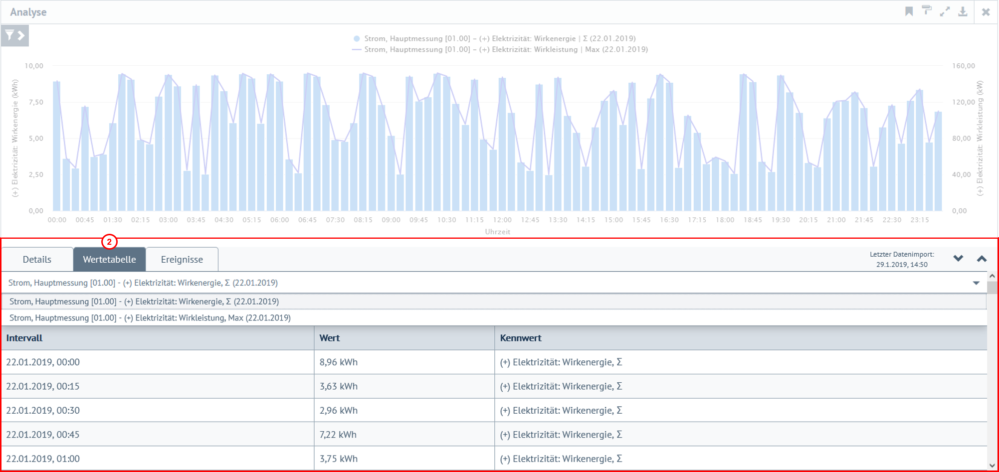Click the Wert column header
This screenshot has width=999, height=472.
pyautogui.click(x=330, y=338)
